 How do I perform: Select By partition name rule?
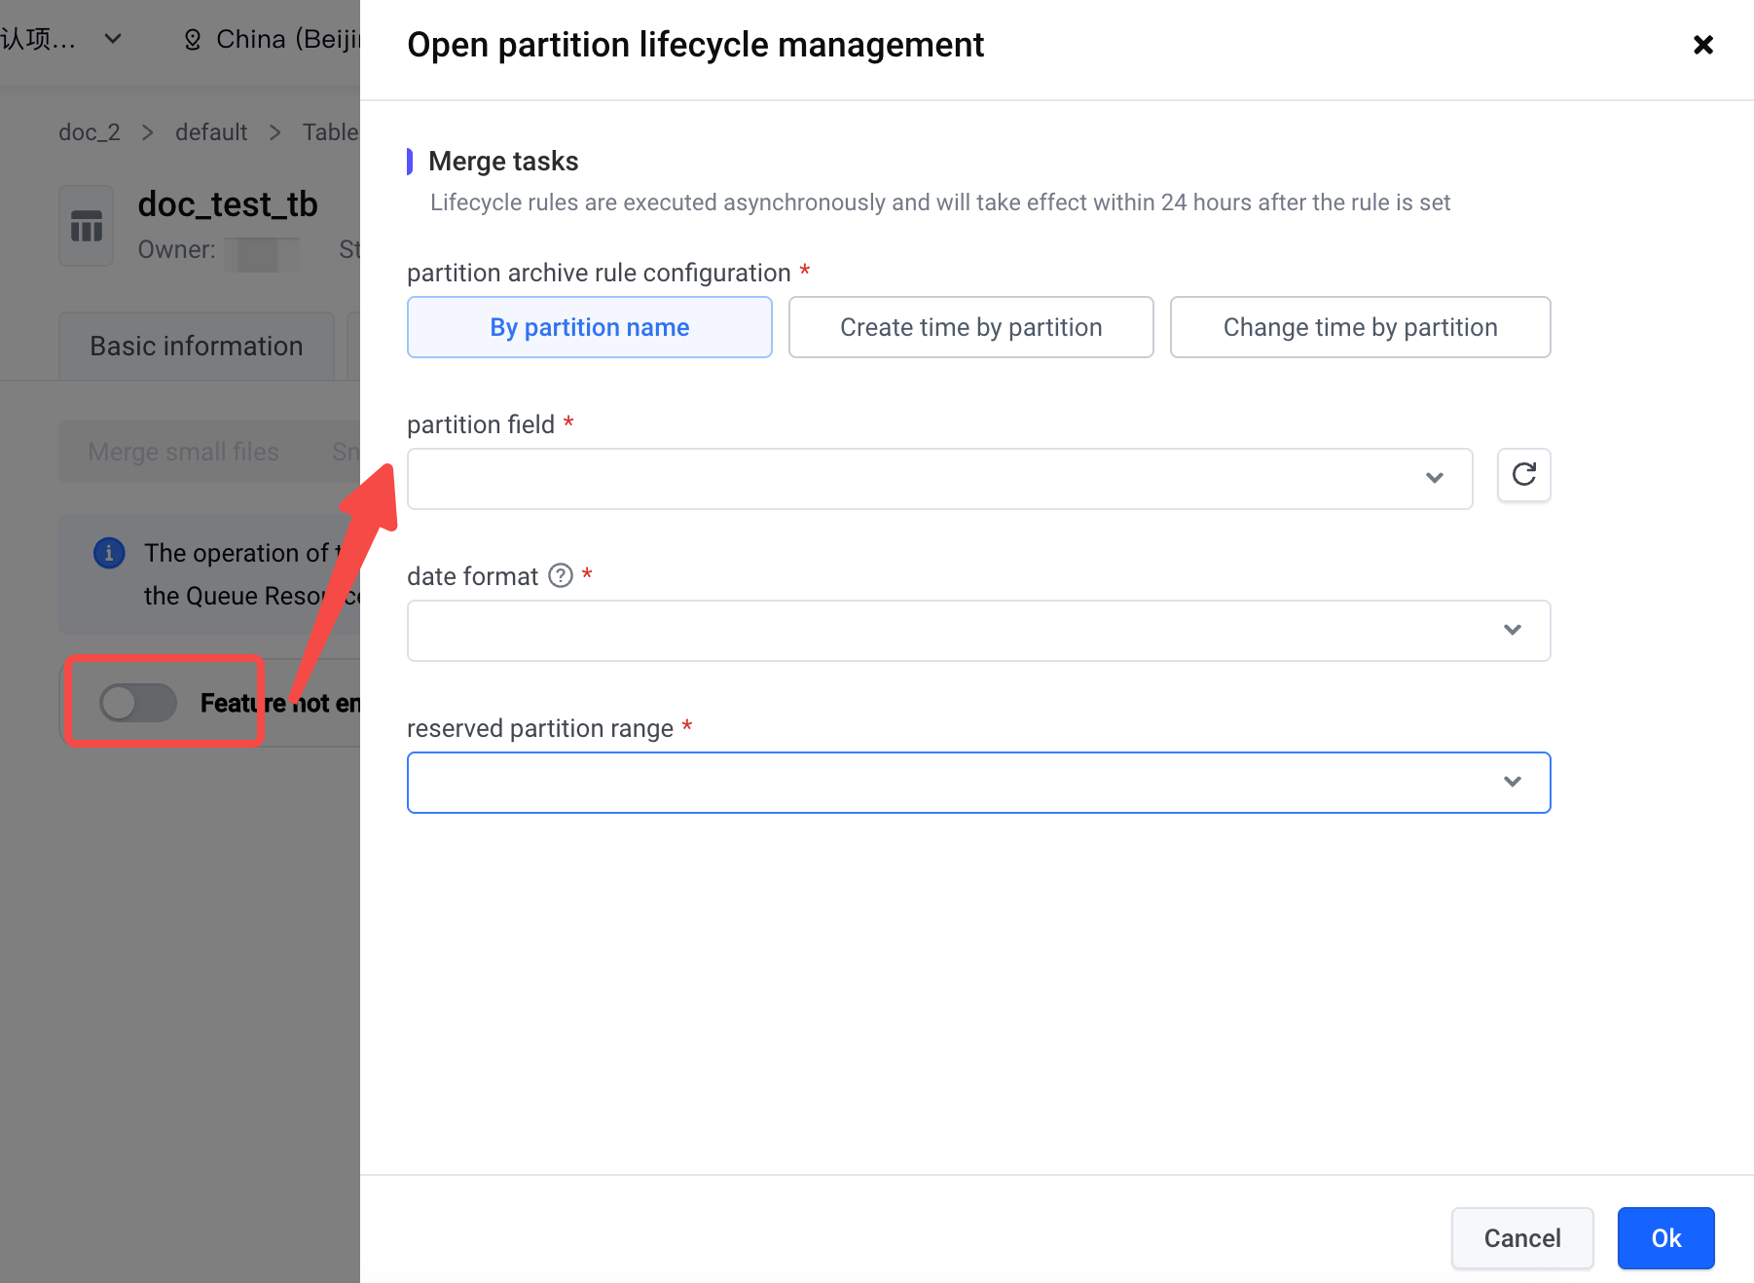(x=589, y=327)
